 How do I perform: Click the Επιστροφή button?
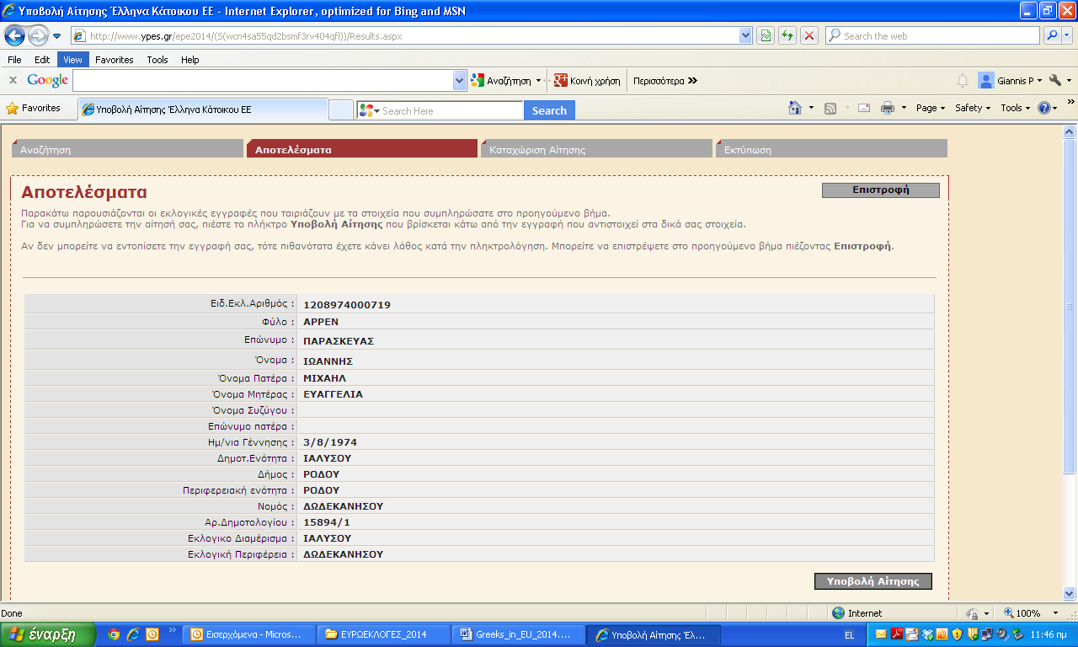click(x=881, y=190)
